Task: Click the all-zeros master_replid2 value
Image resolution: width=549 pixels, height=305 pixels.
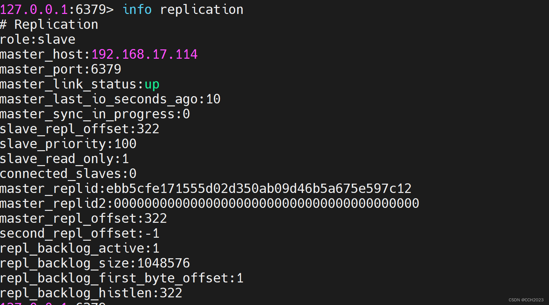Action: [266, 204]
